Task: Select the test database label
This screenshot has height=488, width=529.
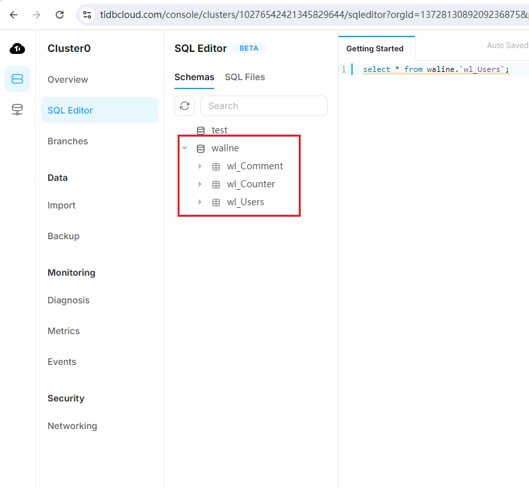Action: click(x=219, y=131)
